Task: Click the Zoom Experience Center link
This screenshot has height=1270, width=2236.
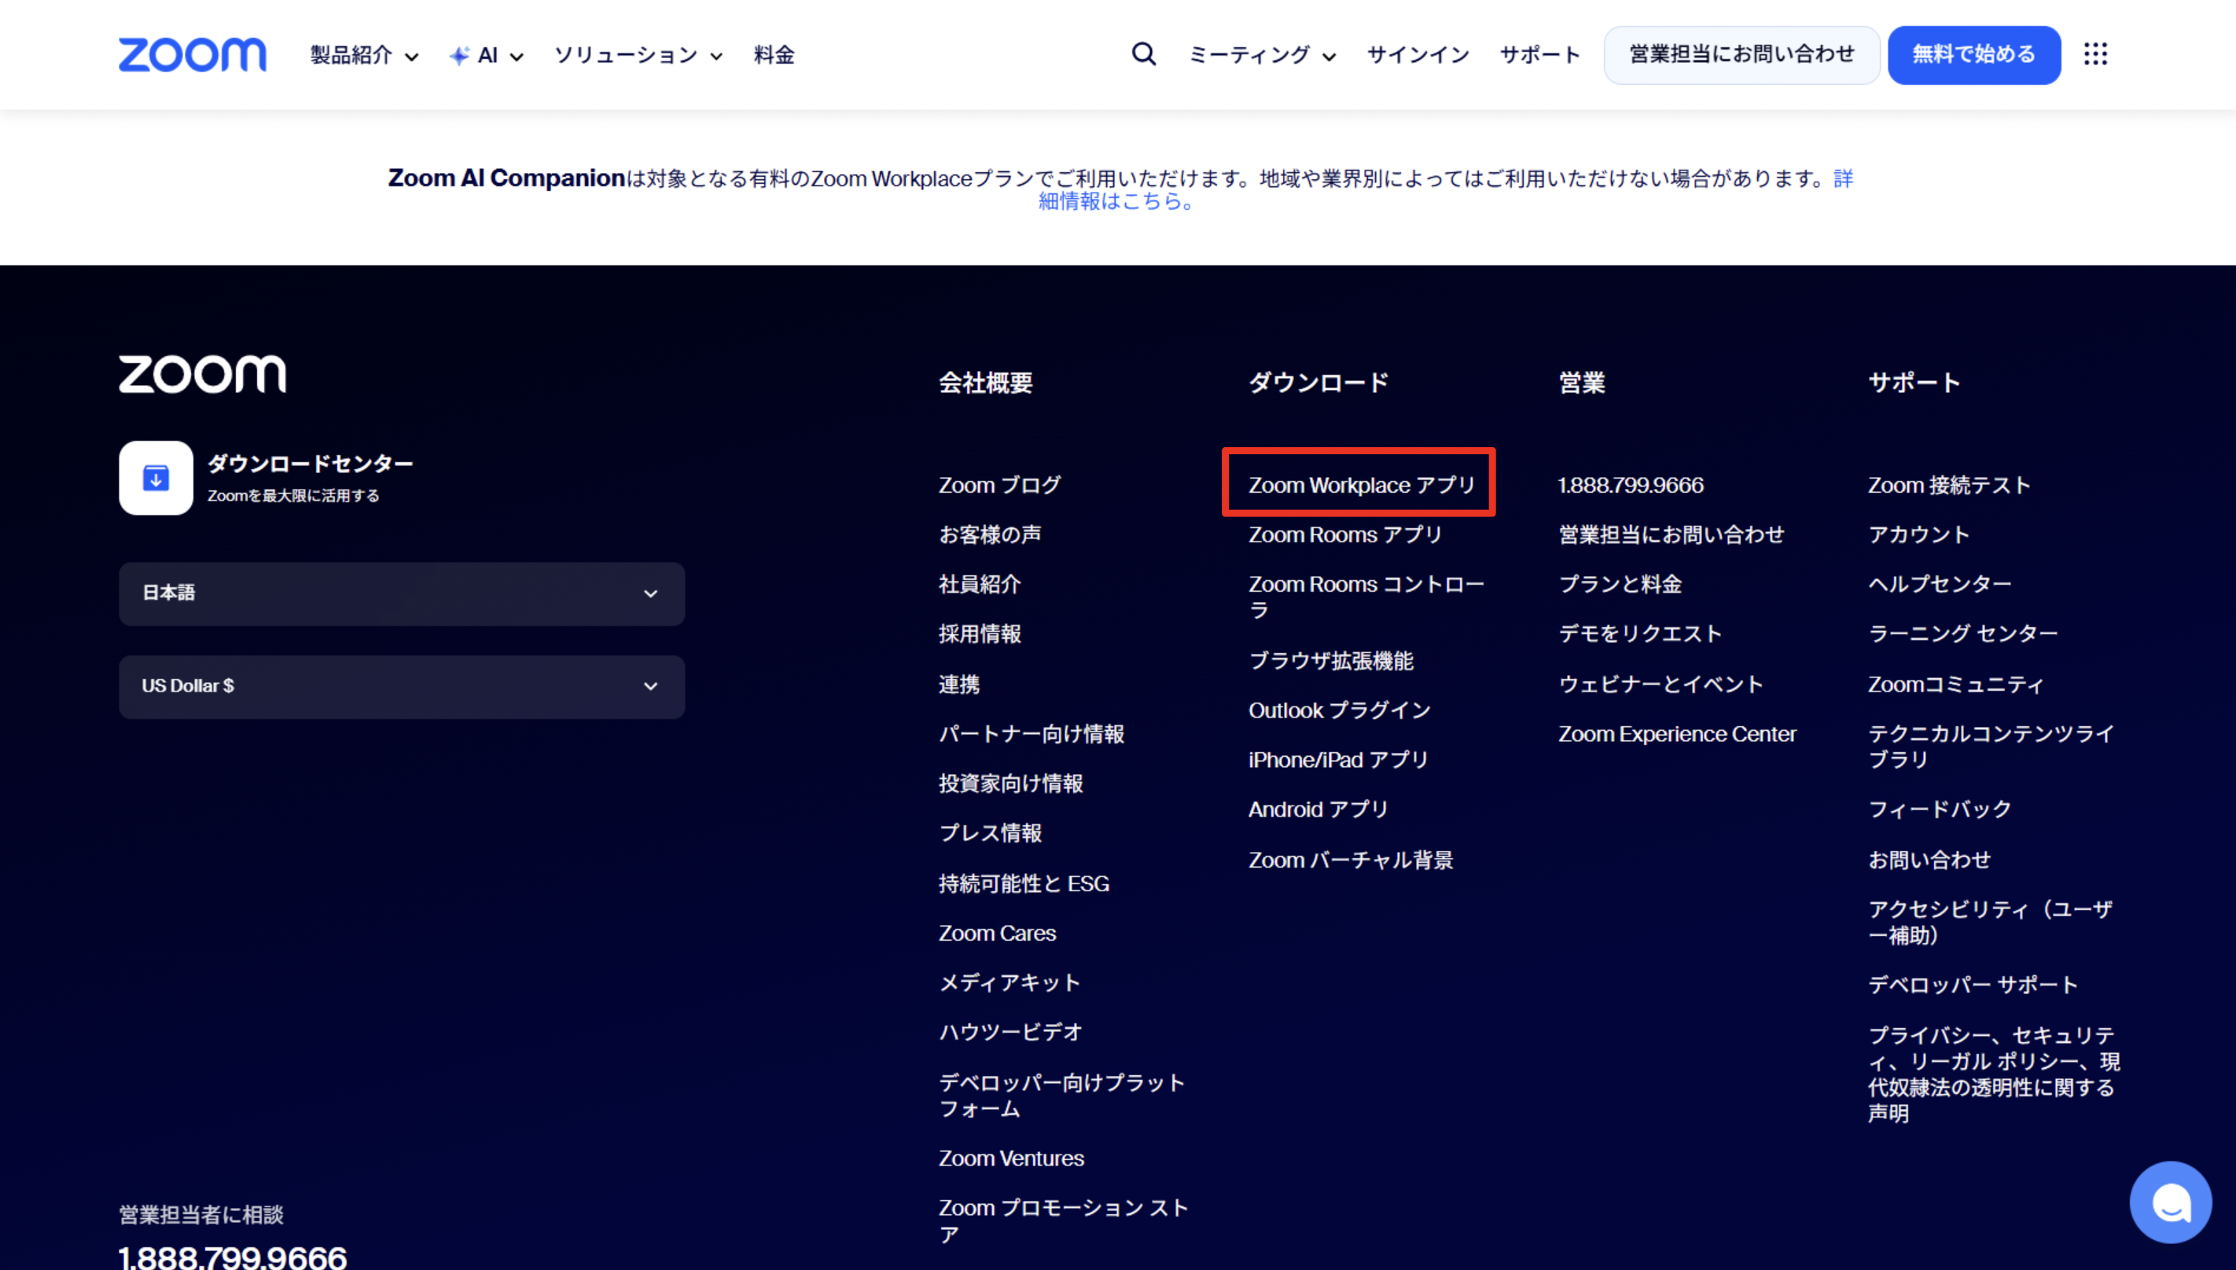Action: pyautogui.click(x=1677, y=735)
